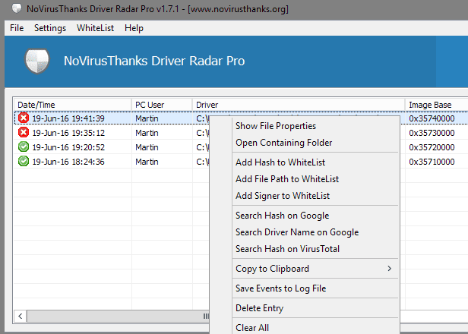The width and height of the screenshot is (468, 334).
Task: Click the NoVirusThanks Driver Radar Pro banner title
Action: point(154,61)
